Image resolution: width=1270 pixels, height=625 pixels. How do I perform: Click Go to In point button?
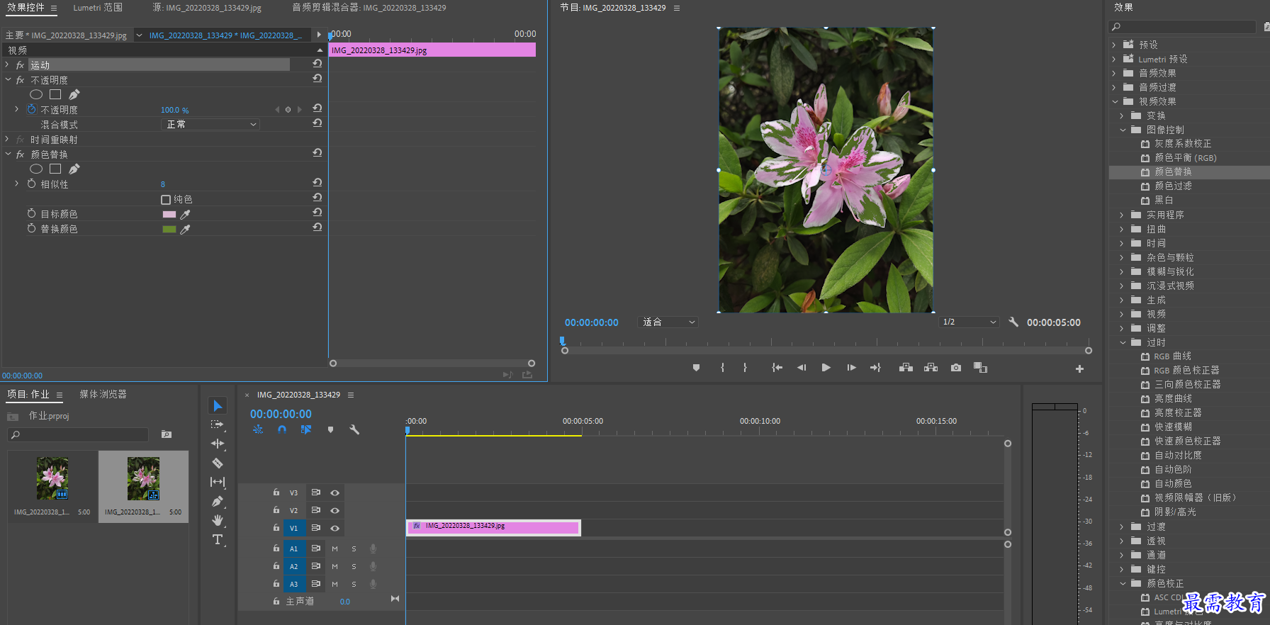[x=777, y=368]
